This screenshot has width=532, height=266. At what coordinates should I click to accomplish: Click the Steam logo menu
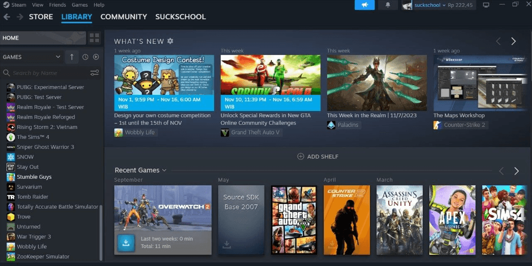point(6,5)
